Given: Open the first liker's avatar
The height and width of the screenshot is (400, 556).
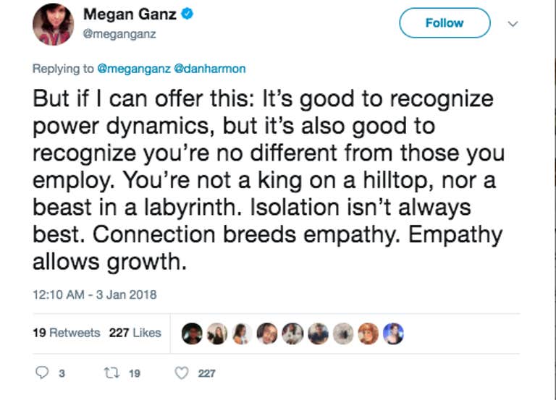Looking at the screenshot, I should [x=192, y=333].
